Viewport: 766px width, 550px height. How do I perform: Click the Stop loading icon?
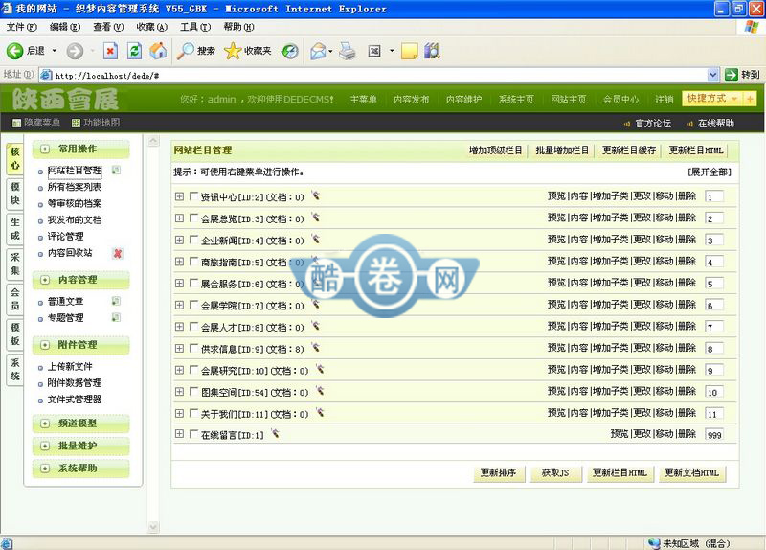[x=110, y=51]
